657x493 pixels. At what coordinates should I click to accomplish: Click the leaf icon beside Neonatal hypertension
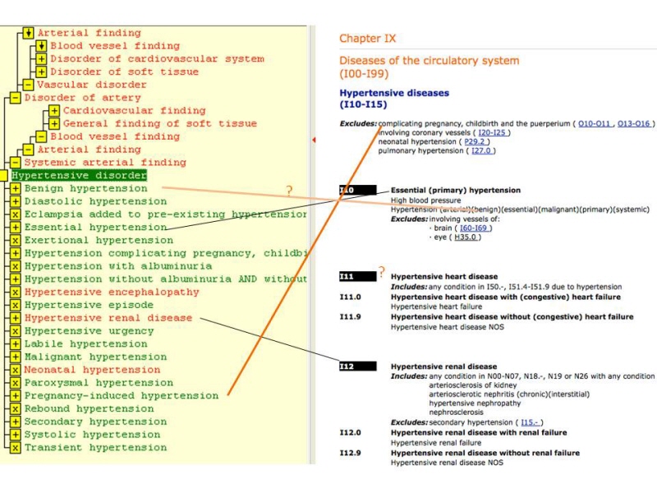(x=15, y=371)
